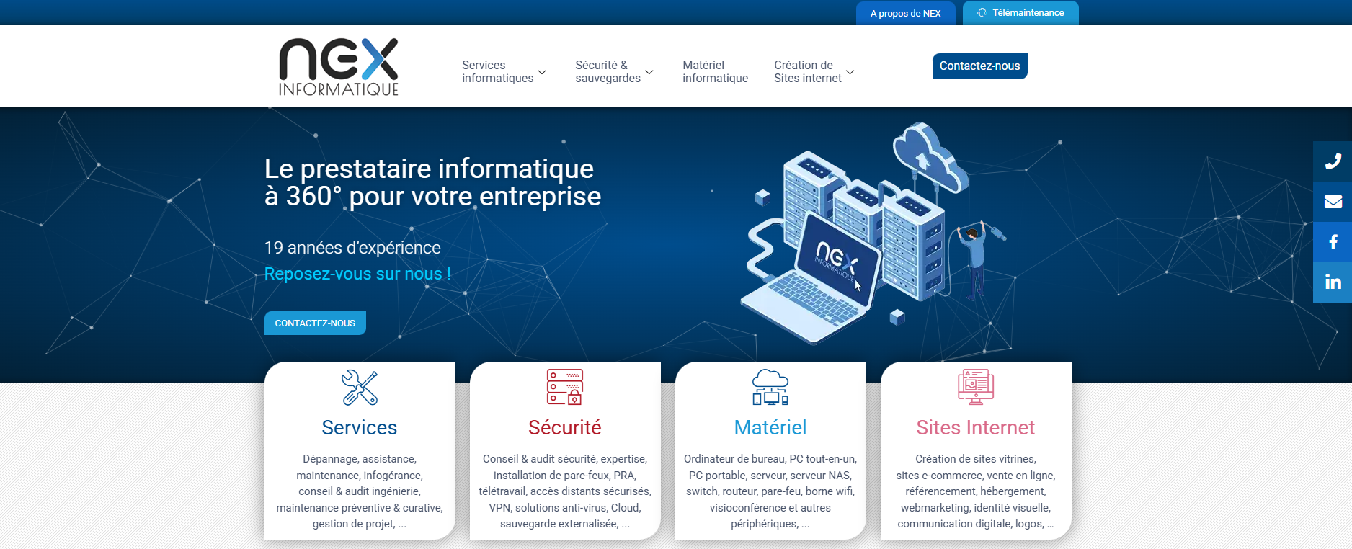Click the phone icon in the side bar
The height and width of the screenshot is (549, 1352).
click(x=1333, y=161)
